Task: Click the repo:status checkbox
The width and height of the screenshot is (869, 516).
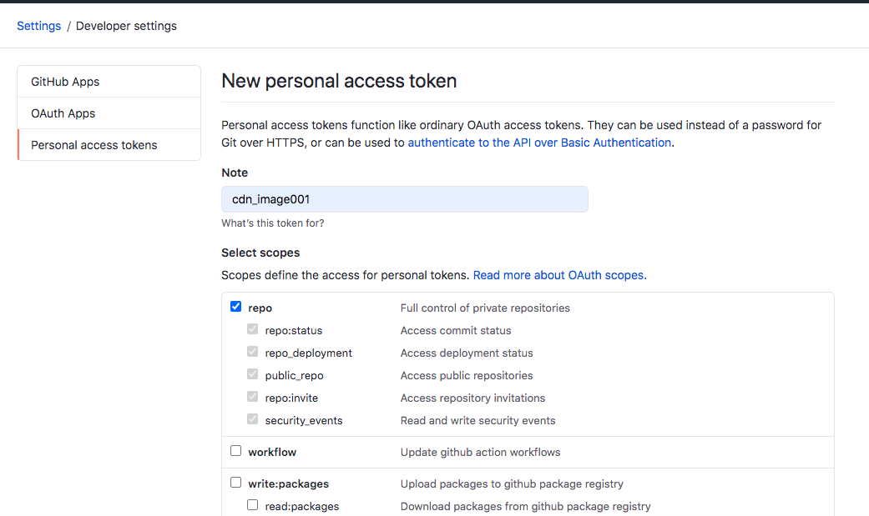Action: coord(253,329)
